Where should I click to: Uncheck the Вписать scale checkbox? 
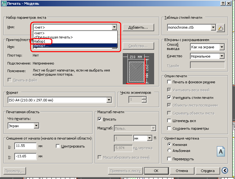point(100,119)
